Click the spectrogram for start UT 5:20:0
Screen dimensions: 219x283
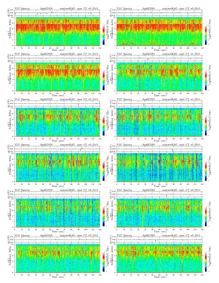click(x=57, y=258)
